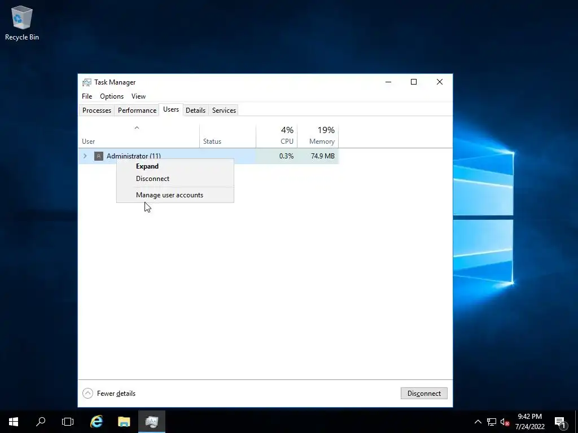Close the Task Manager window
Viewport: 578px width, 433px height.
(x=439, y=82)
